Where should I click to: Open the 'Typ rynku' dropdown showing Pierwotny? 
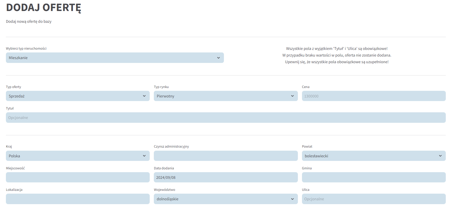(226, 96)
